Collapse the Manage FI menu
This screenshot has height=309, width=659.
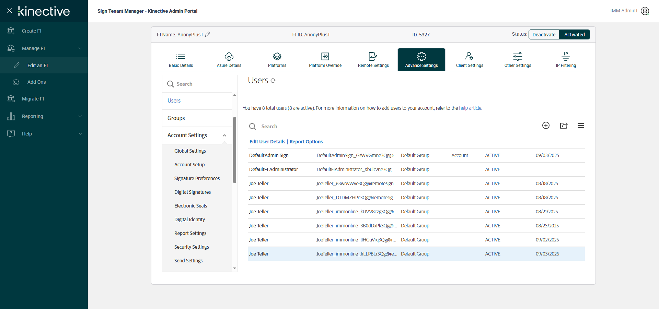point(80,48)
